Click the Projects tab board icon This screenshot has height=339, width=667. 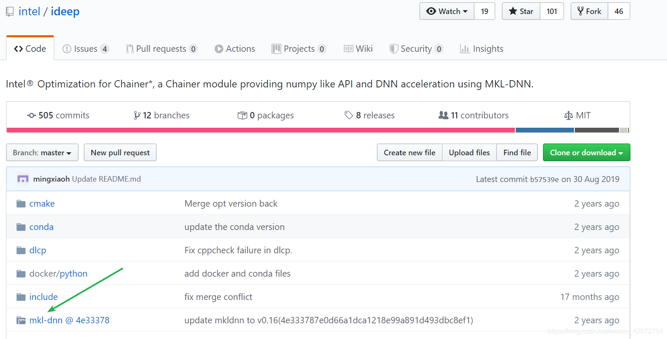click(x=276, y=49)
